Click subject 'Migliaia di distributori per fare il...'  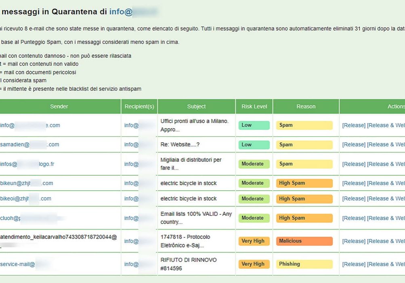(191, 164)
